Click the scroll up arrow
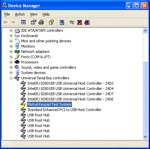The image size is (150, 149). 145,31
